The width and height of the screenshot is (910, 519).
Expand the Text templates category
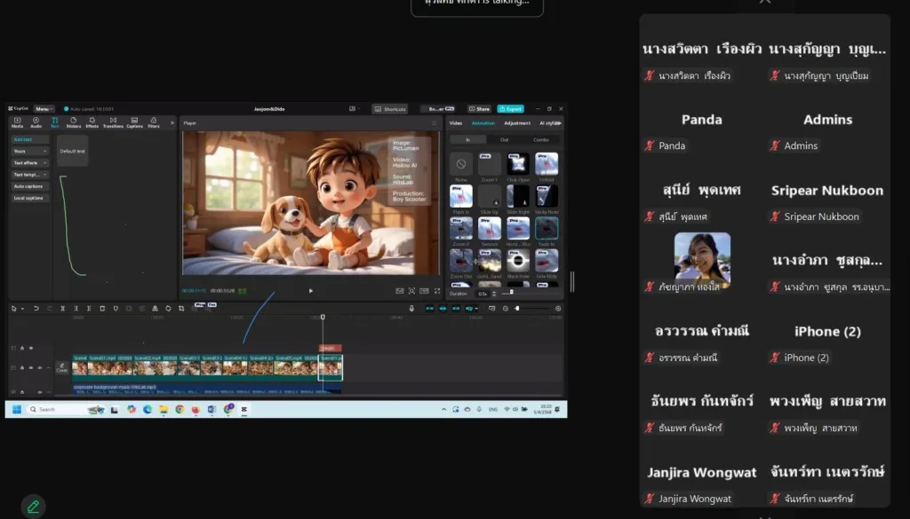click(x=30, y=175)
